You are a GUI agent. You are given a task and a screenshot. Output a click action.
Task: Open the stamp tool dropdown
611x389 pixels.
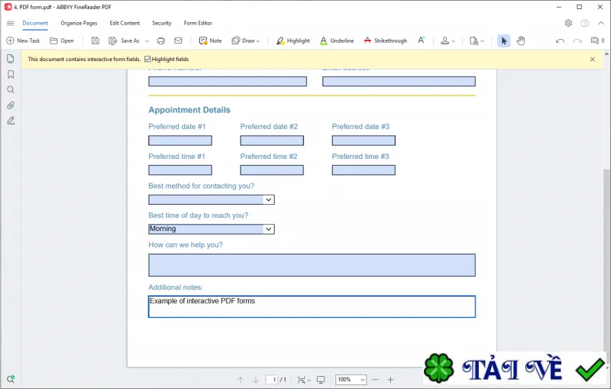coord(448,41)
